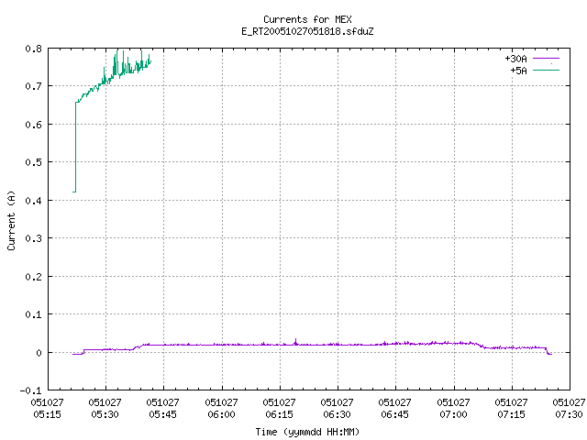The image size is (587, 440).
Task: Click the green +5A vertical rise segment
Action: pos(75,147)
